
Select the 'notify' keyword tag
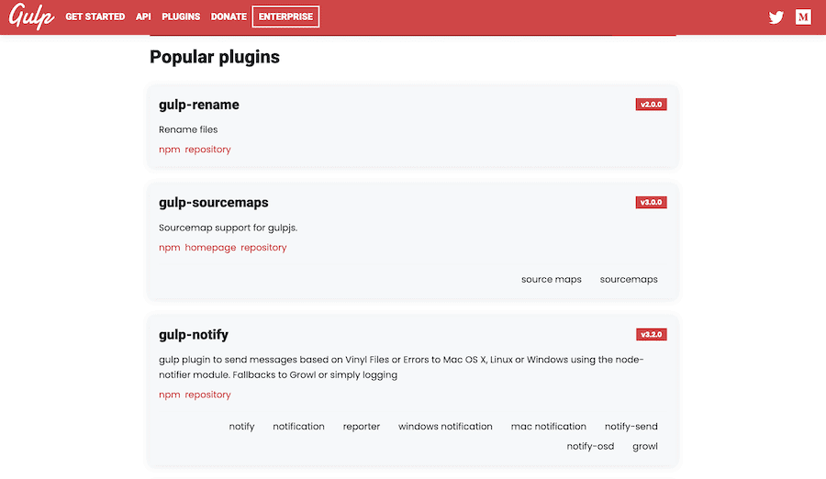click(x=241, y=427)
